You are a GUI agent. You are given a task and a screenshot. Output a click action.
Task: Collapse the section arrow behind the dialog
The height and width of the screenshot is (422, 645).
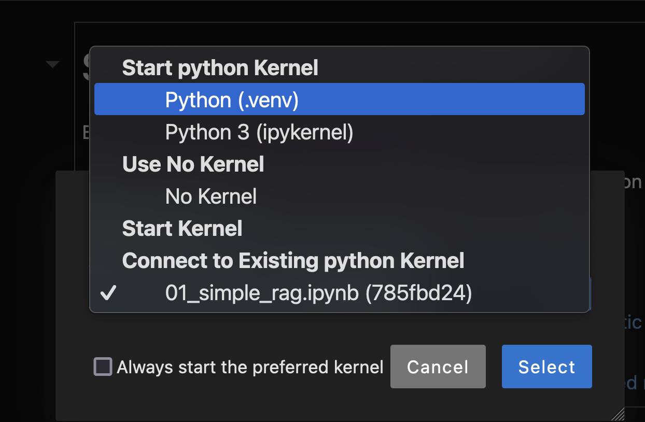click(x=52, y=65)
